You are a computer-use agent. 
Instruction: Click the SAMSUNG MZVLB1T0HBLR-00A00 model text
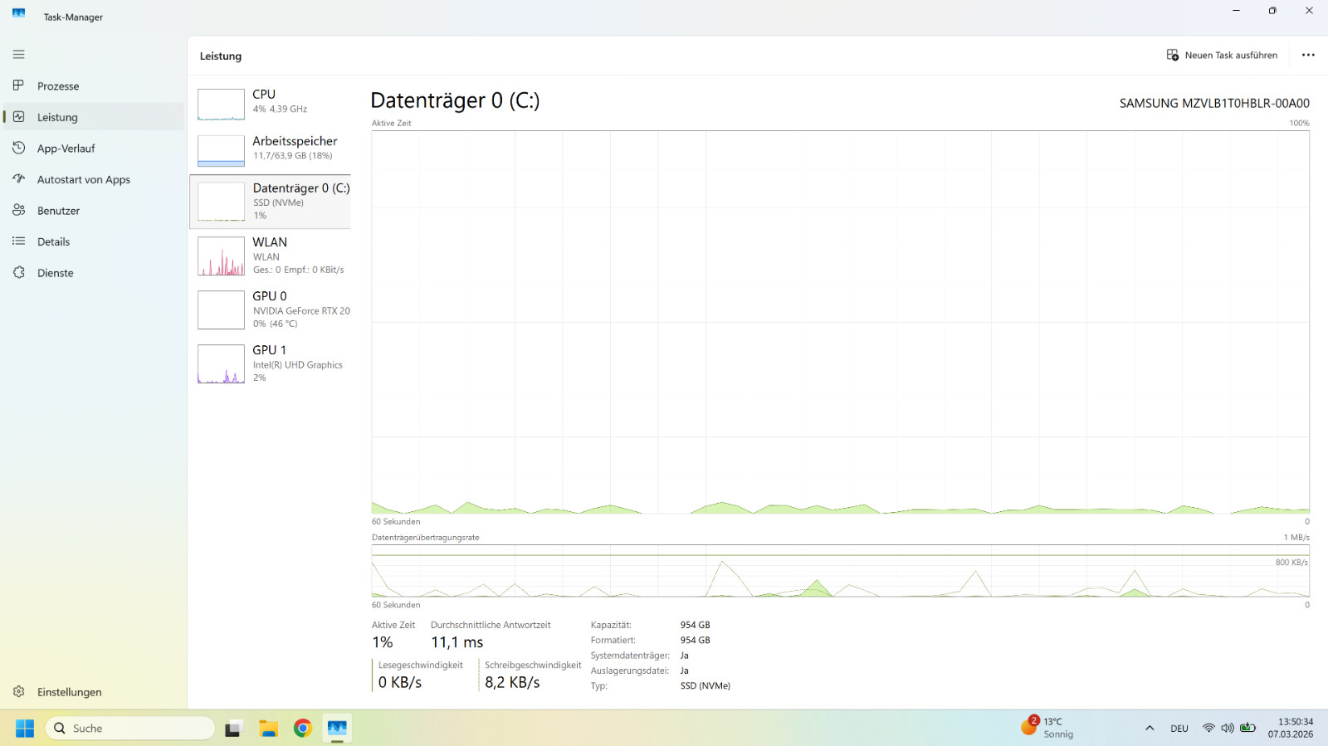1214,104
